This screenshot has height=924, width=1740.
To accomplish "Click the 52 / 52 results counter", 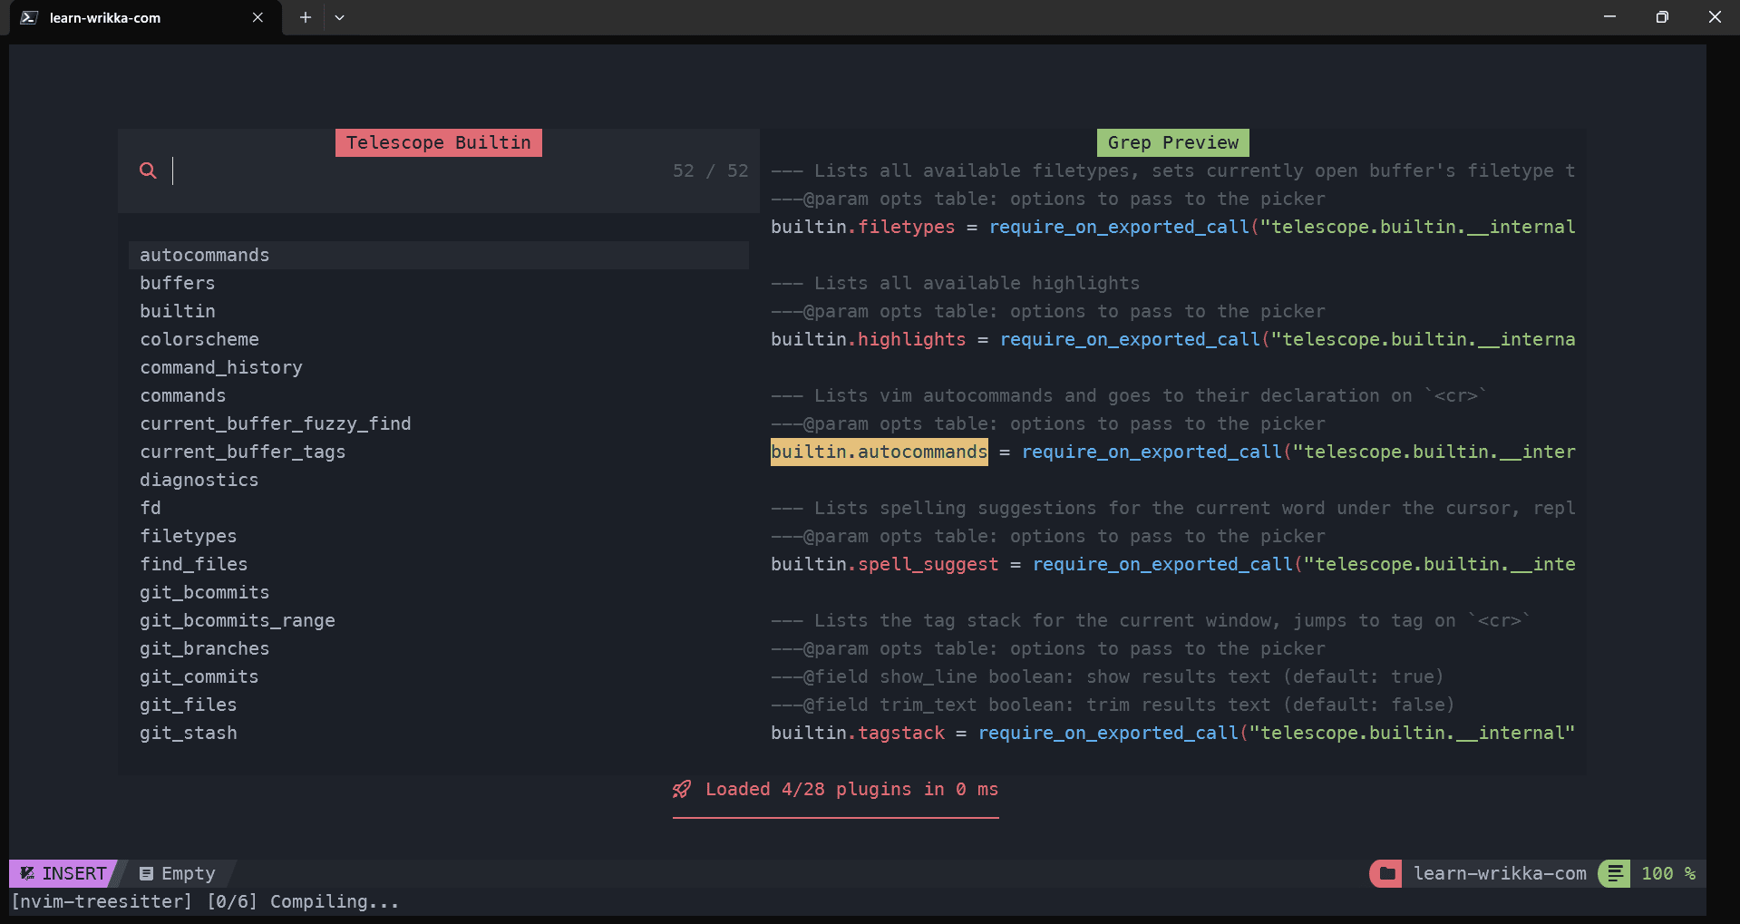I will (710, 170).
